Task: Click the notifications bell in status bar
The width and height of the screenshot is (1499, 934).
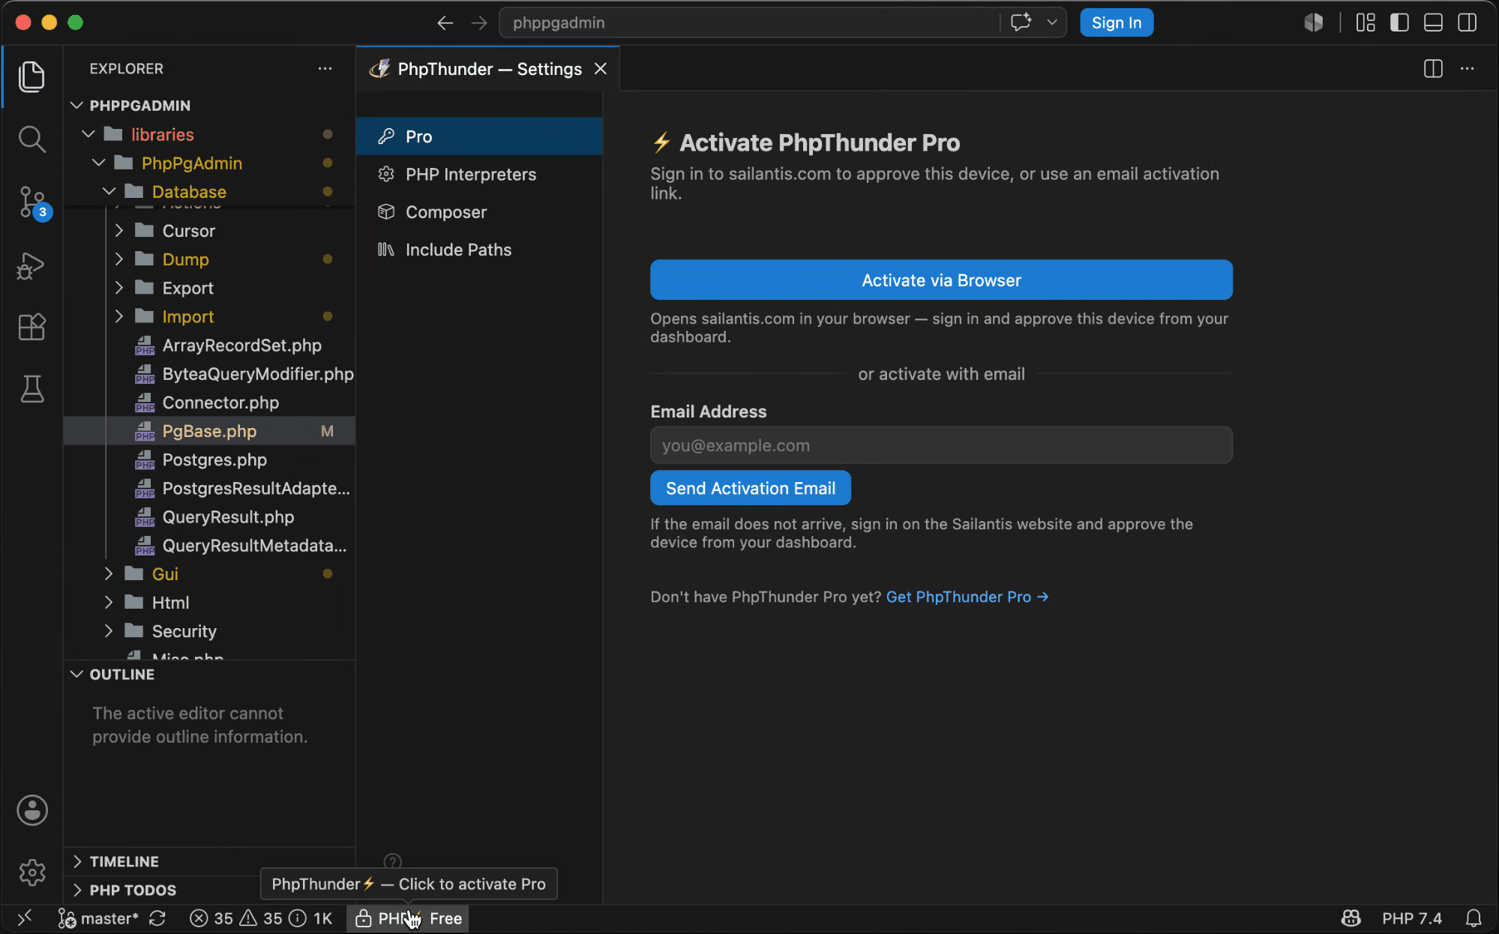Action: coord(1474,918)
